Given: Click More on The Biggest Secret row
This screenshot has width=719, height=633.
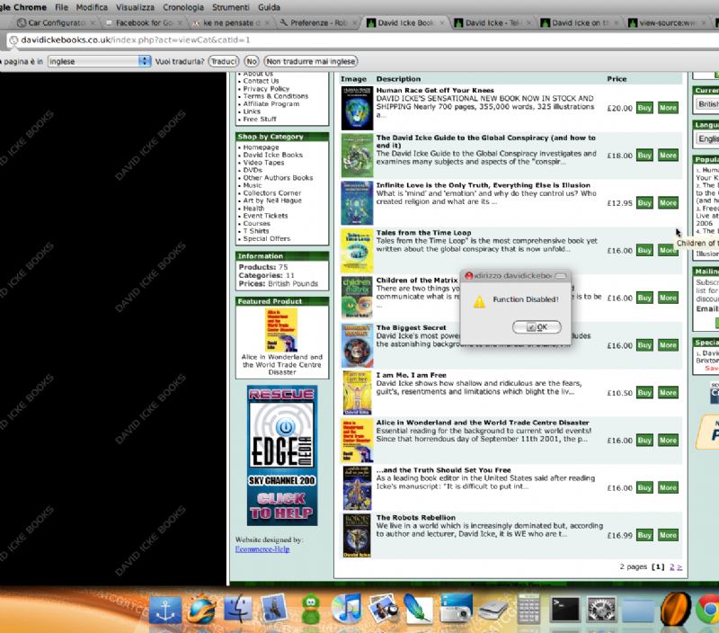Looking at the screenshot, I should click(x=668, y=345).
